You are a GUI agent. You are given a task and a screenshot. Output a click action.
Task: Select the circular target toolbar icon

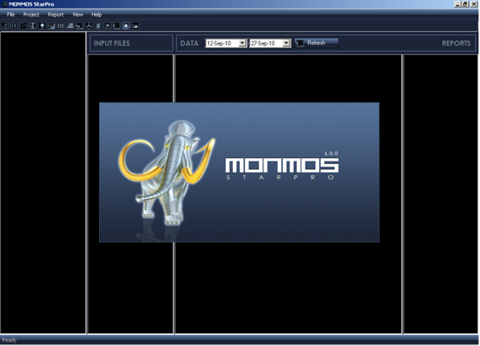[x=98, y=25]
